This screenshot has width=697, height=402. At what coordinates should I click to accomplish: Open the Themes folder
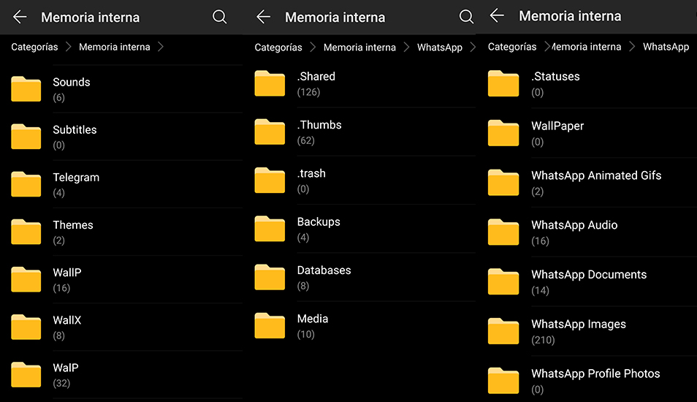121,232
